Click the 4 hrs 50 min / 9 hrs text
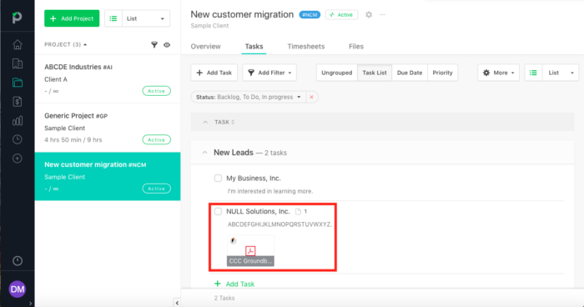Image resolution: width=584 pixels, height=307 pixels. pyautogui.click(x=73, y=139)
